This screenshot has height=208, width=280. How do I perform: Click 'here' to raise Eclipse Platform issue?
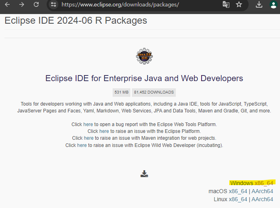(104, 131)
